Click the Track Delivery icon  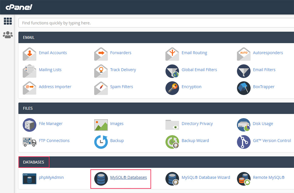pos(101,71)
